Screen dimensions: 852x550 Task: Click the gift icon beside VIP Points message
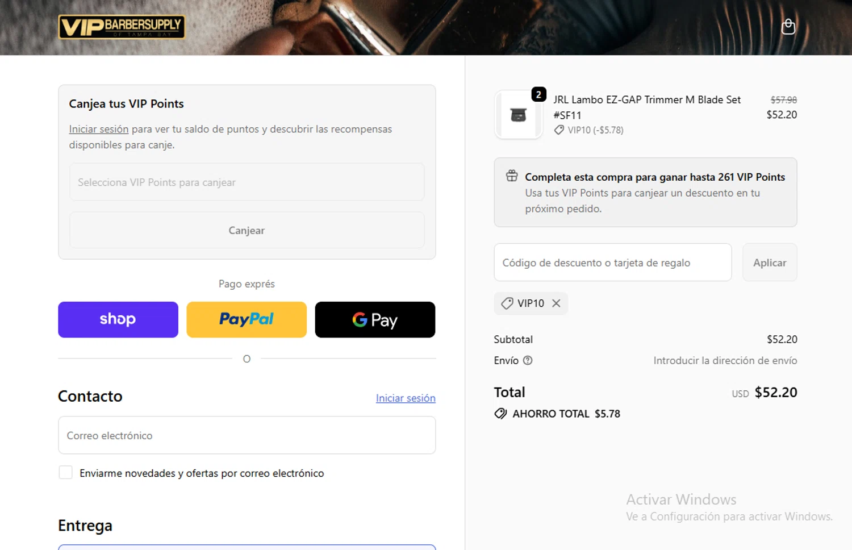tap(512, 176)
